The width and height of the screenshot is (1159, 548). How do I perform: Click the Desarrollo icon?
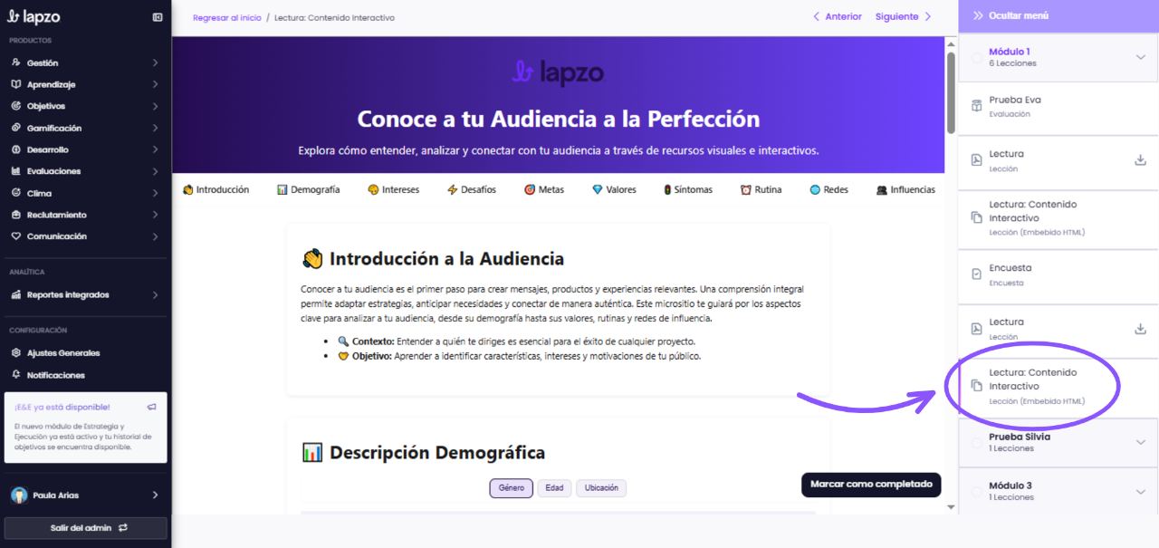click(x=16, y=149)
